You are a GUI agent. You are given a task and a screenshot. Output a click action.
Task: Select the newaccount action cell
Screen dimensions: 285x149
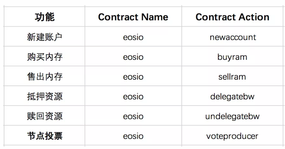pos(233,37)
